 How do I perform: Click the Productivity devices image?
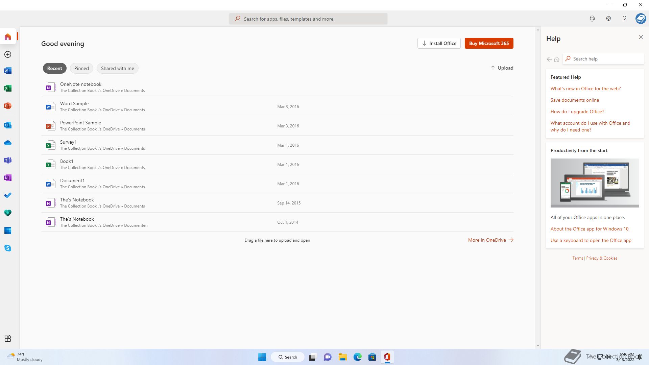coord(595,183)
